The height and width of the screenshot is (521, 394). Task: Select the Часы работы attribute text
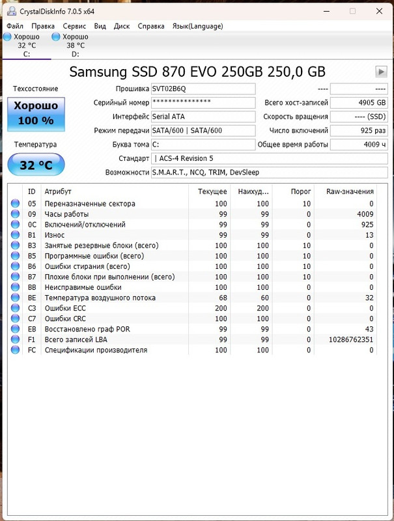pos(66,214)
